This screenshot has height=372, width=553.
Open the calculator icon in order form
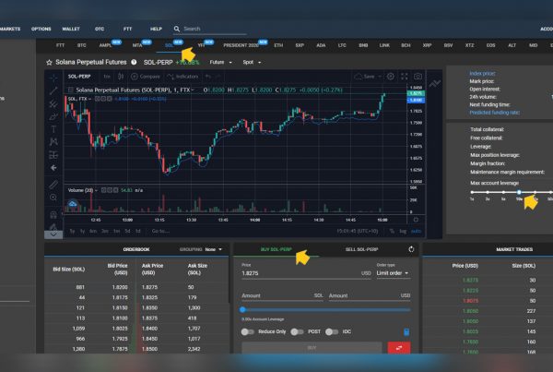[406, 331]
